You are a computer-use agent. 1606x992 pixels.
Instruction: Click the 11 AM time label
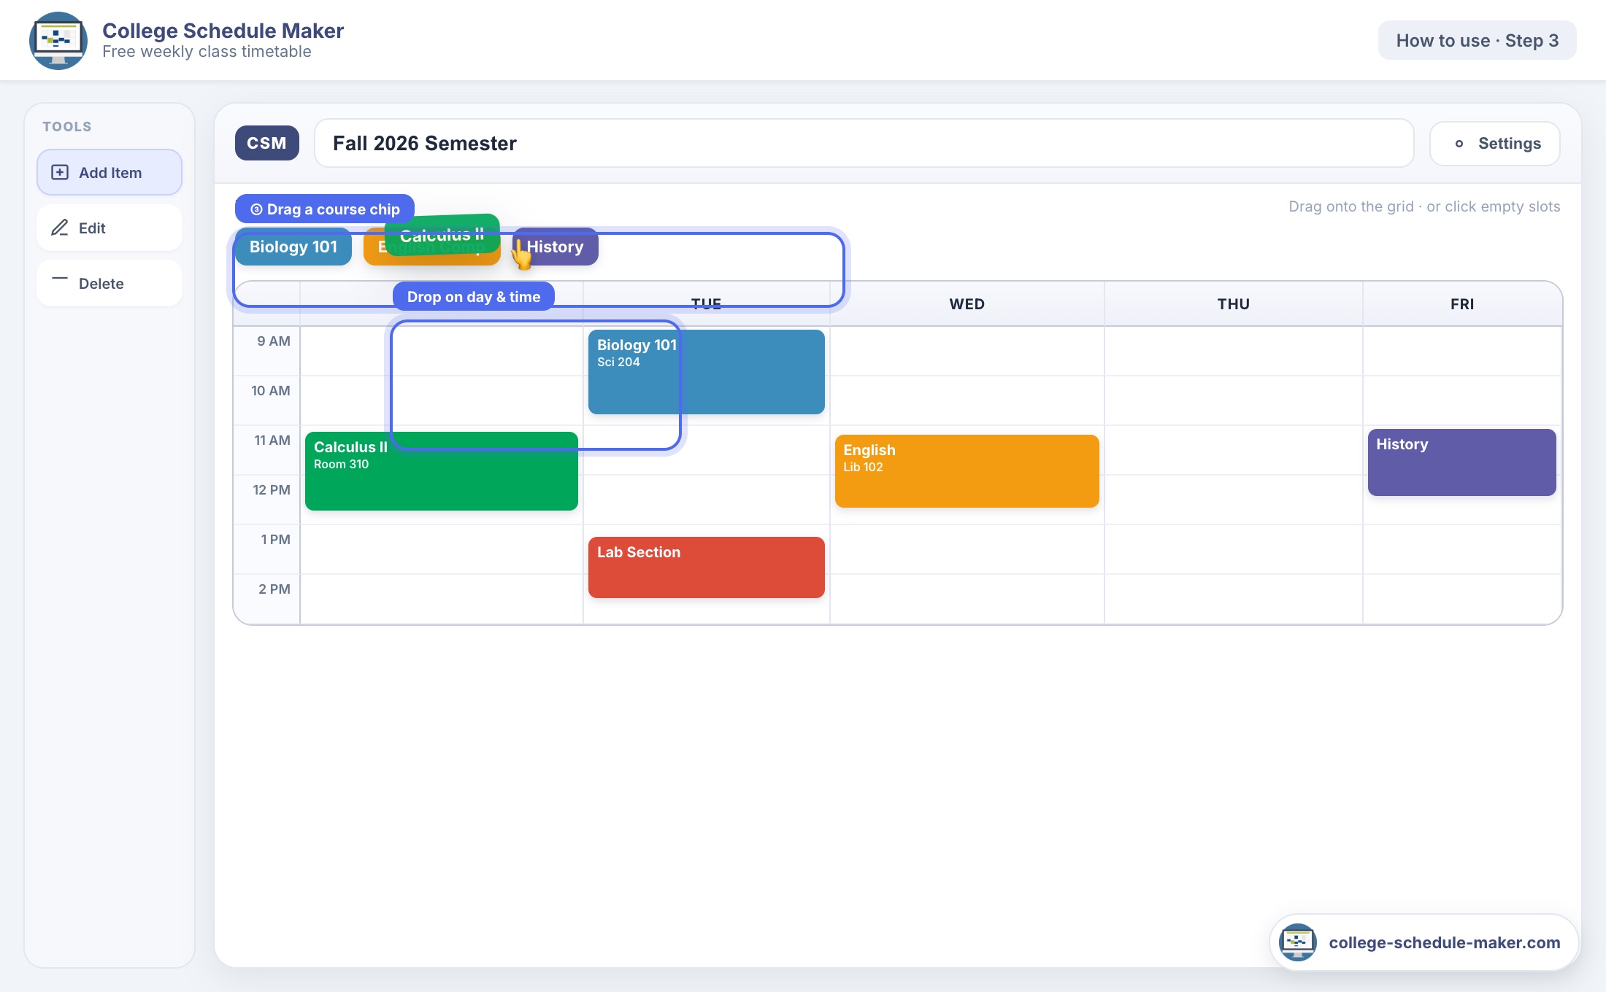(272, 441)
